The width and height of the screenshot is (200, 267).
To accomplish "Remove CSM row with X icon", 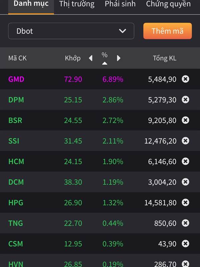I will tap(185, 244).
